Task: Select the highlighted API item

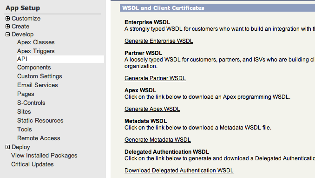Action: [x=60, y=59]
